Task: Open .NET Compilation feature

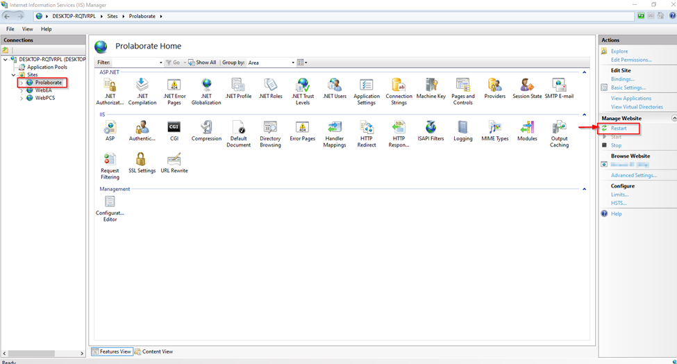Action: tap(142, 91)
